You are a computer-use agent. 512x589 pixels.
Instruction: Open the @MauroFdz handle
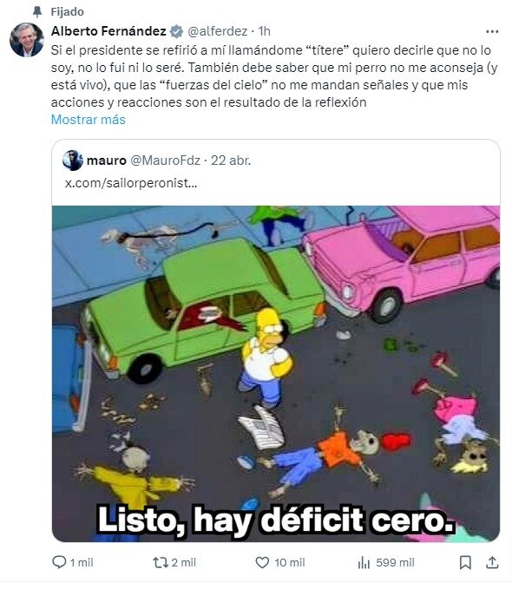pyautogui.click(x=165, y=160)
